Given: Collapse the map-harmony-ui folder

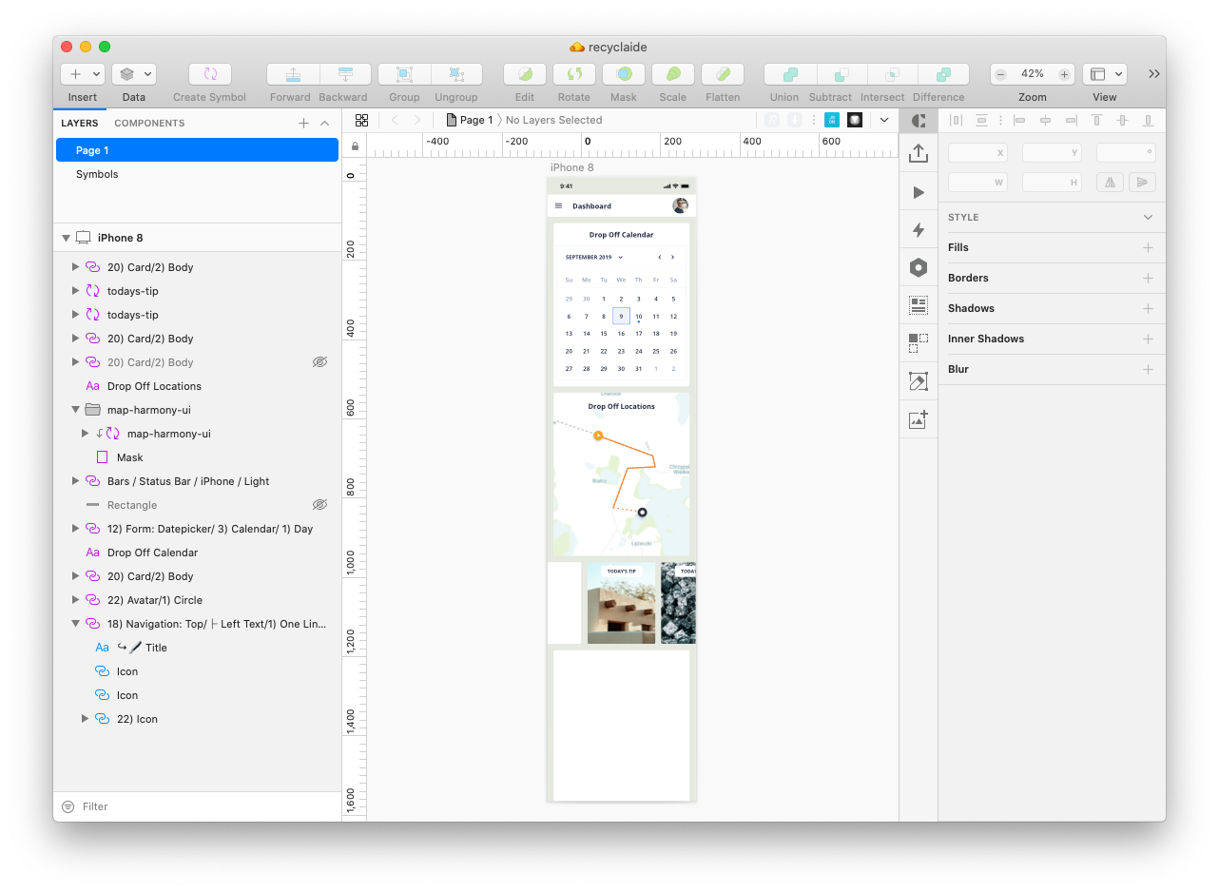Looking at the screenshot, I should pyautogui.click(x=76, y=410).
